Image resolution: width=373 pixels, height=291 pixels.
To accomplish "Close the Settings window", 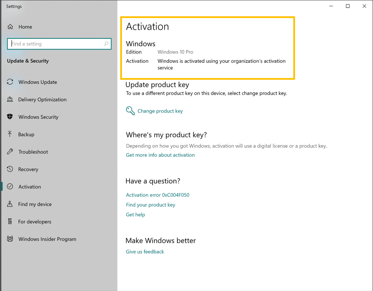I will tap(364, 6).
